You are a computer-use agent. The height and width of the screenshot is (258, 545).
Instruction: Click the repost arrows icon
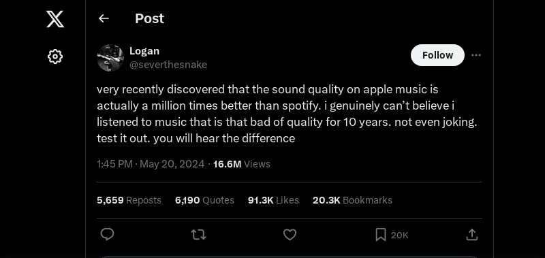pyautogui.click(x=198, y=235)
